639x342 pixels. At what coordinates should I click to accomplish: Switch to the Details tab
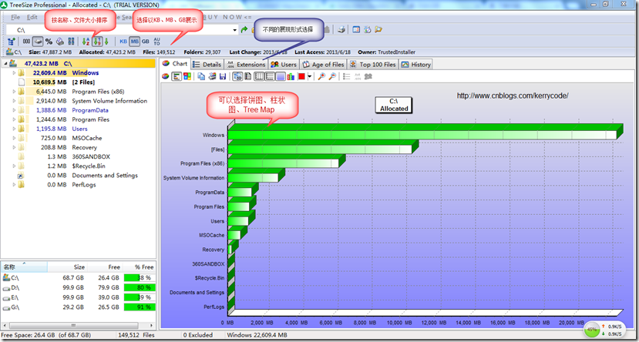(x=207, y=65)
